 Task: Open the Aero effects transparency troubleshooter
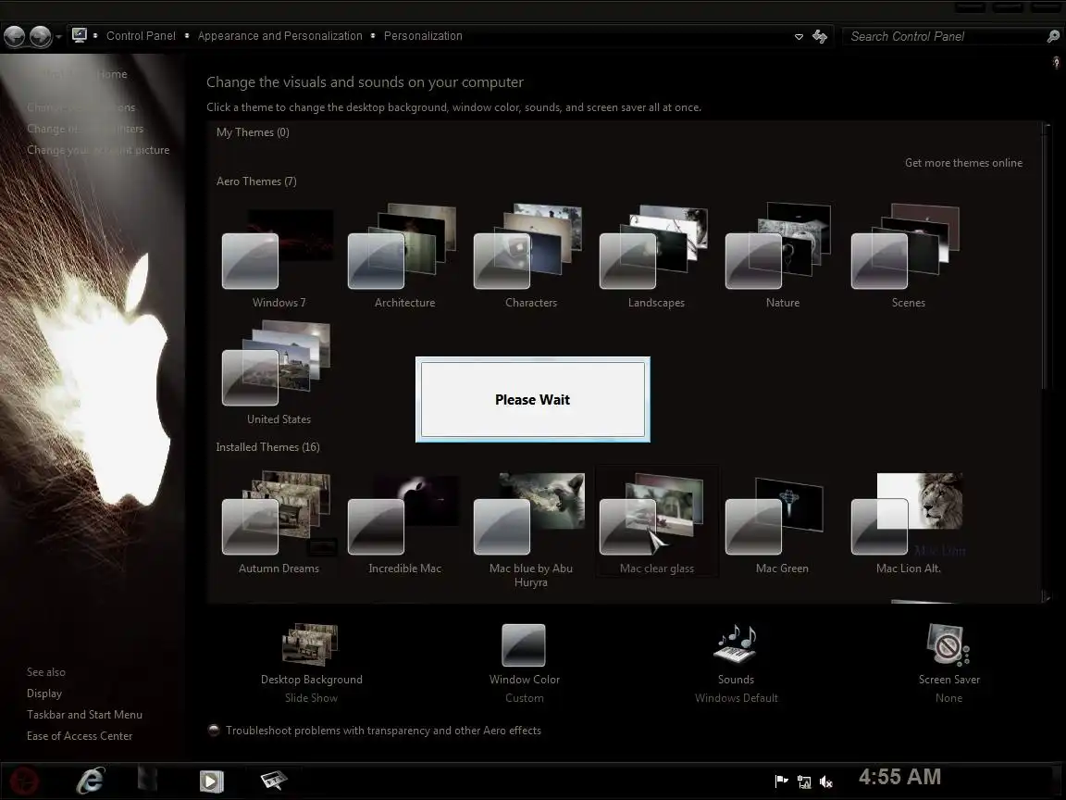click(x=383, y=730)
